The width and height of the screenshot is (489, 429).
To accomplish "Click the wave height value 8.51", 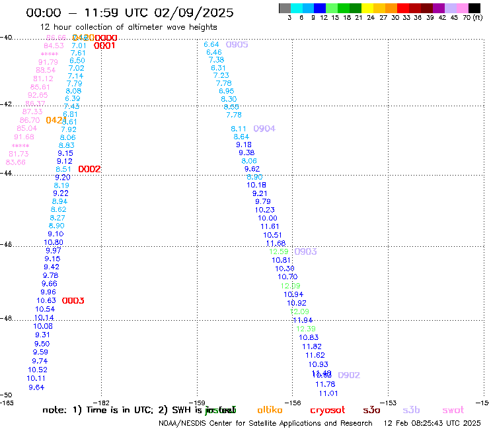I will point(63,170).
